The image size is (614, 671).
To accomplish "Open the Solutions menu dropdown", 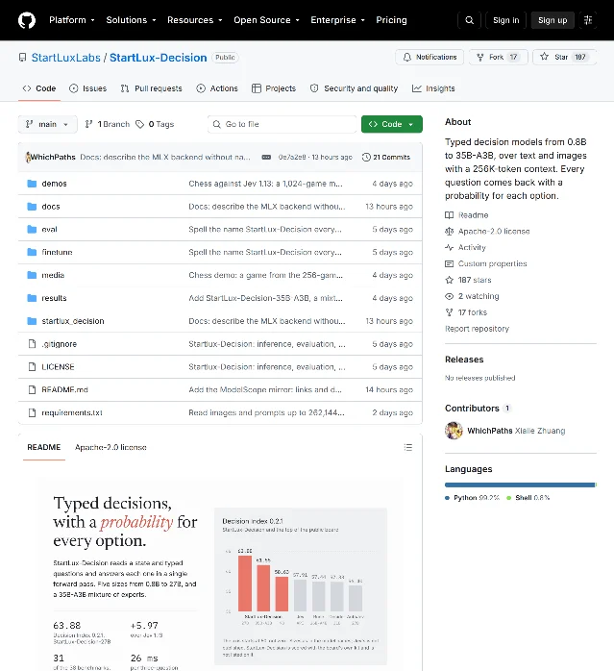I will 131,20.
